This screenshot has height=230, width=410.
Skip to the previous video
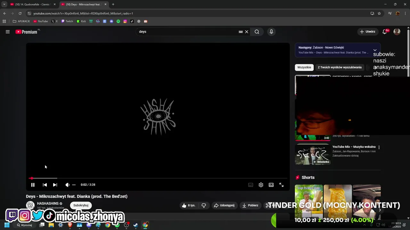(x=45, y=185)
